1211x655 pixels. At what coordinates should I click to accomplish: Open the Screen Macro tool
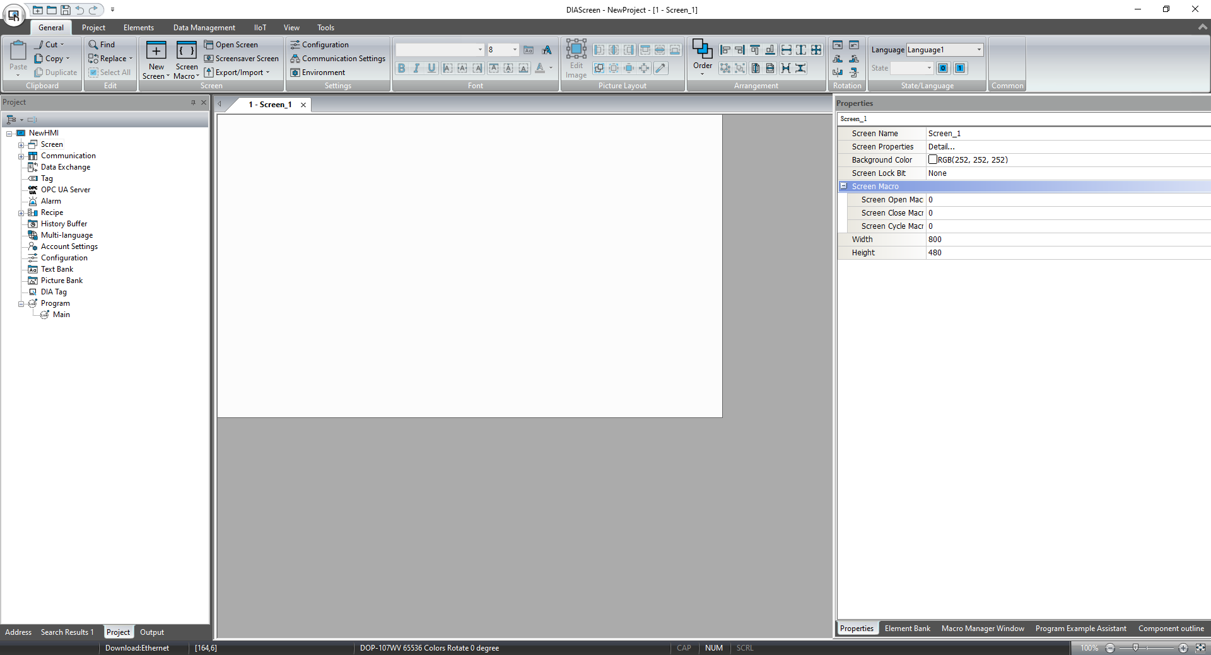point(186,51)
